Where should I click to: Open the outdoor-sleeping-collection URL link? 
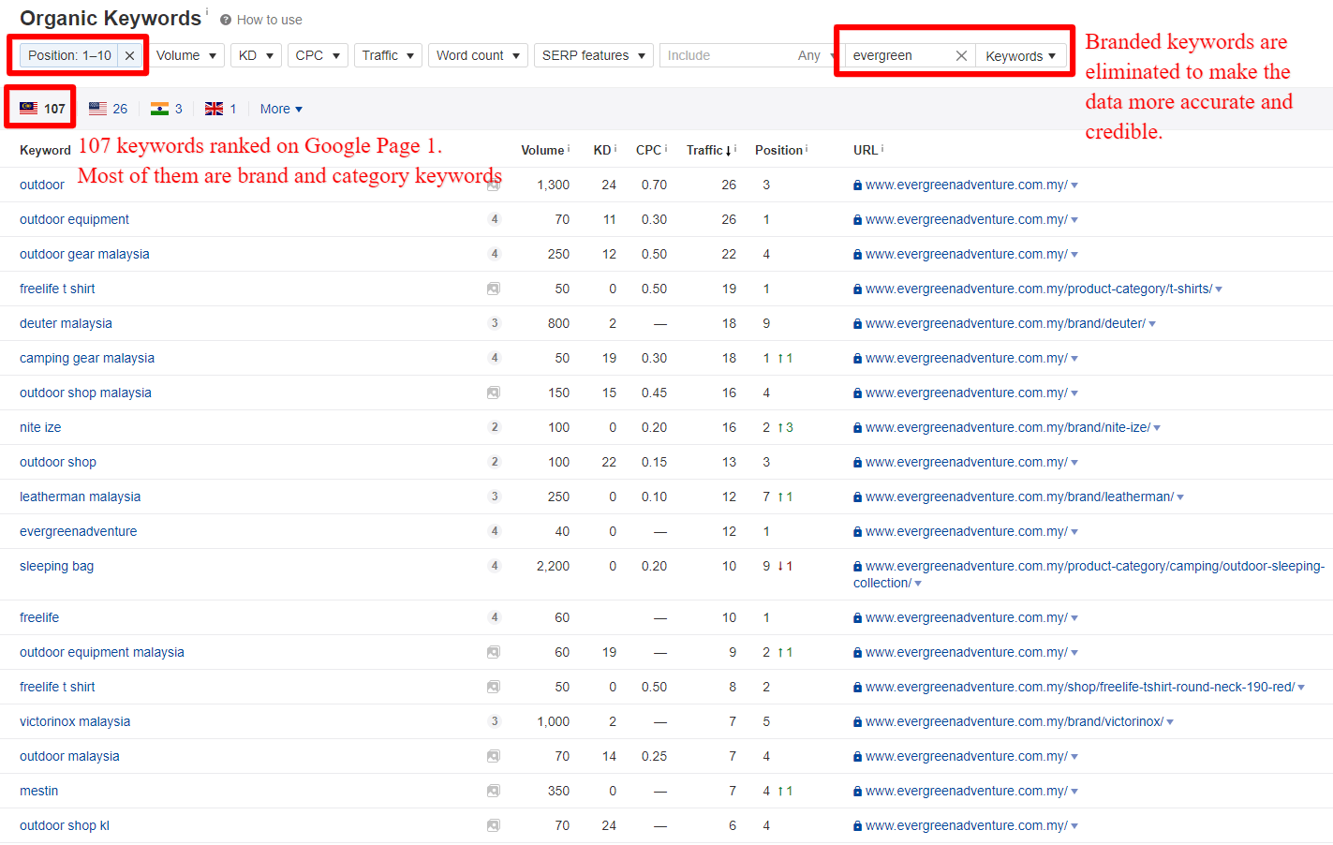1089,574
